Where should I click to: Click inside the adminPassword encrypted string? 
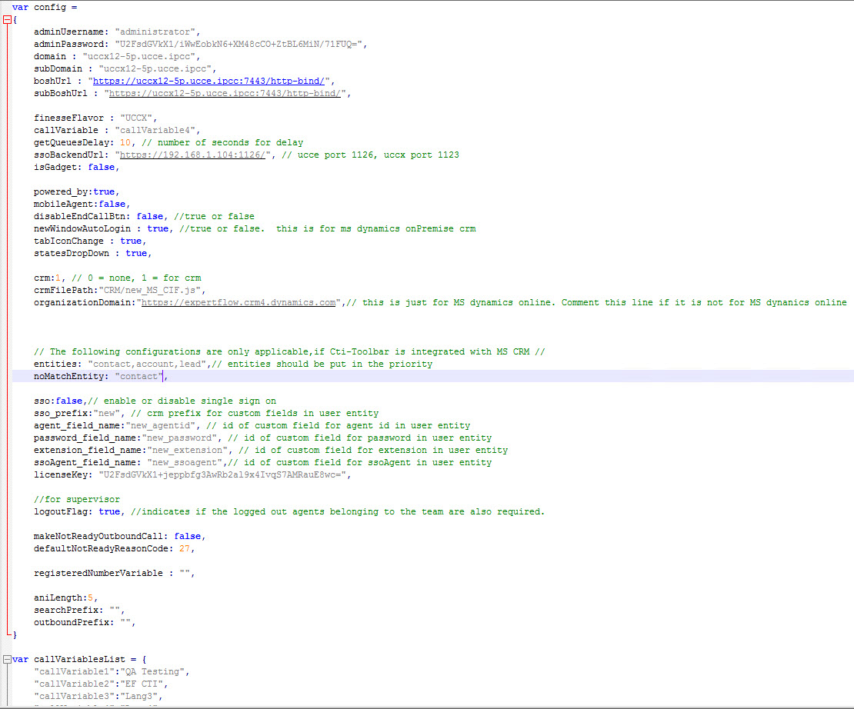pos(244,44)
